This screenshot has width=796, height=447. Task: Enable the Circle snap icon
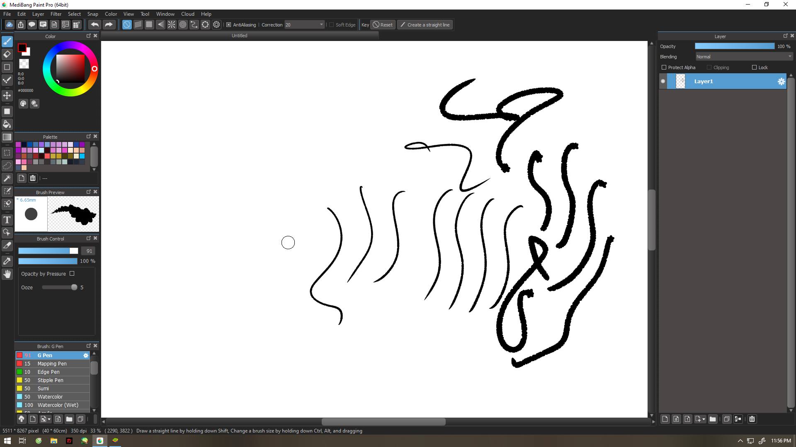(x=183, y=25)
